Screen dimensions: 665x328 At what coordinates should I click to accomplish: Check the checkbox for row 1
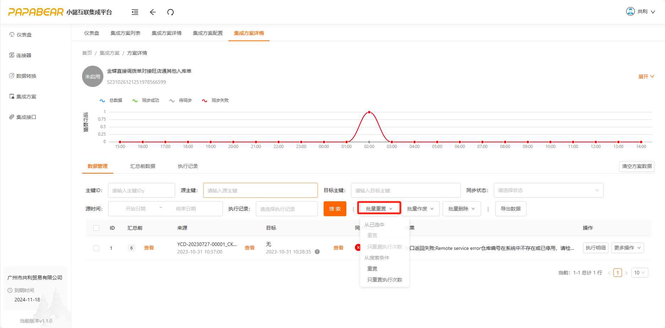point(96,248)
